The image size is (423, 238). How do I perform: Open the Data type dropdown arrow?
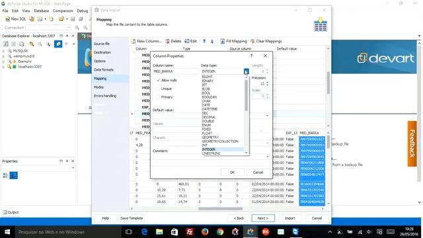coord(247,71)
